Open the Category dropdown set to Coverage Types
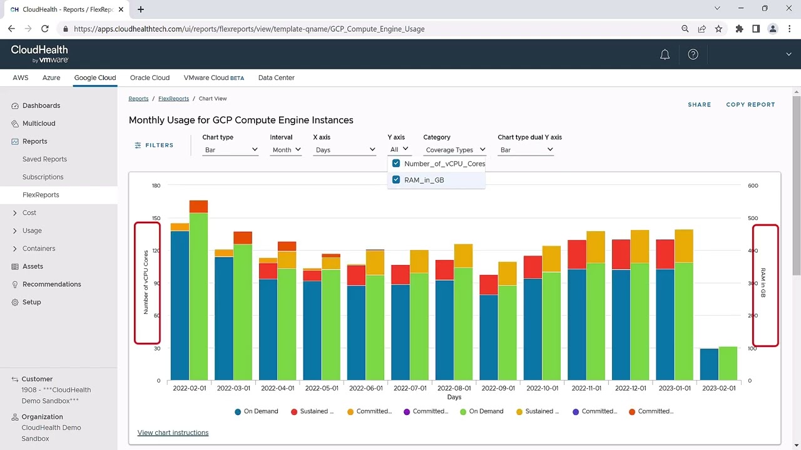Image resolution: width=801 pixels, height=450 pixels. (455, 150)
